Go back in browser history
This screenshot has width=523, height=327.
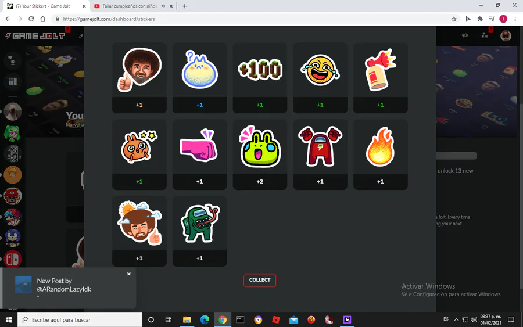[x=8, y=19]
